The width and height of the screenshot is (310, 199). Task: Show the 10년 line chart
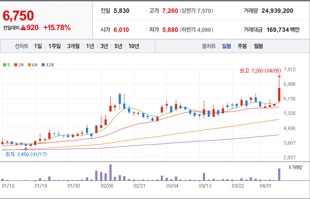point(134,46)
